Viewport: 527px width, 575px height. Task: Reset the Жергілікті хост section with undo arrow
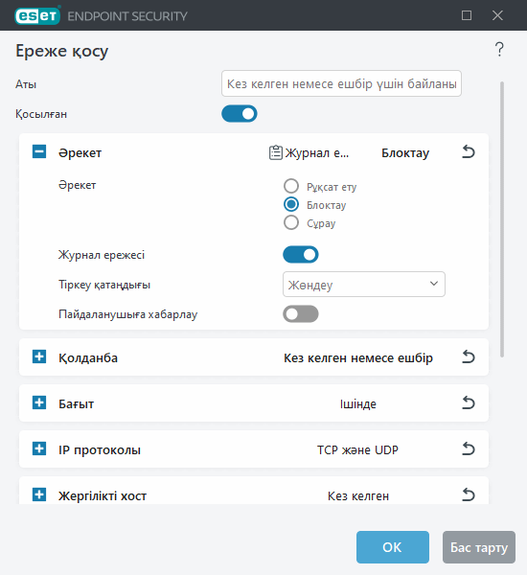point(468,495)
